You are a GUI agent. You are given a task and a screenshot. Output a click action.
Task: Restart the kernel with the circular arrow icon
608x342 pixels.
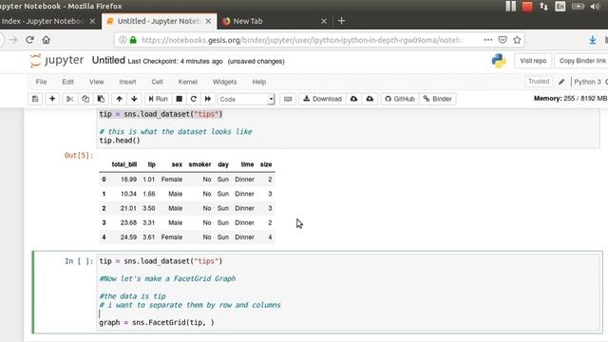click(x=194, y=99)
